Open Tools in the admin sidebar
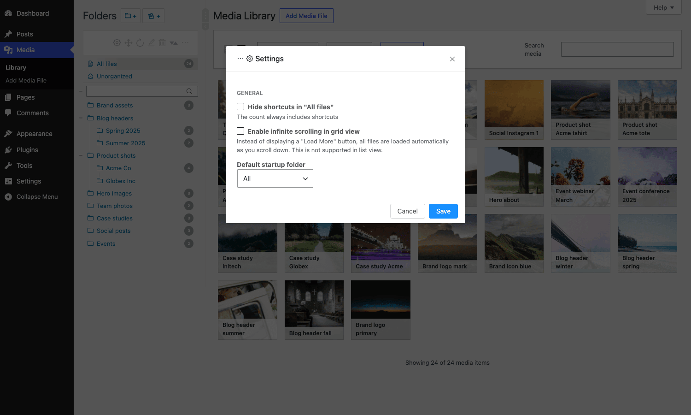The image size is (691, 415). click(x=37, y=166)
